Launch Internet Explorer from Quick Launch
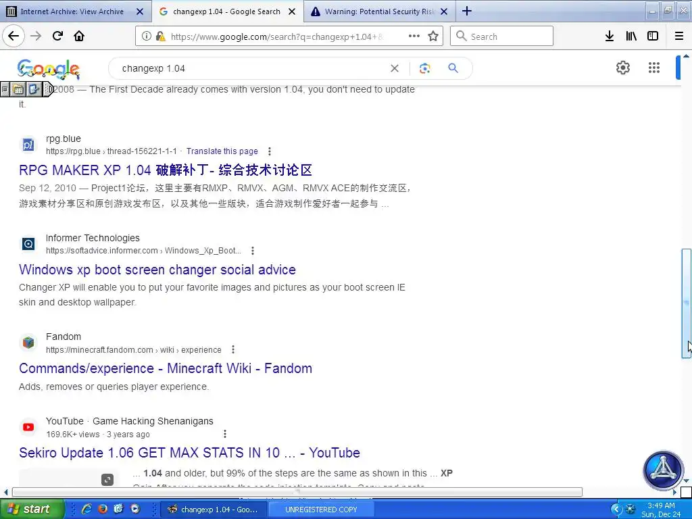This screenshot has width=692, height=519. coord(86,509)
